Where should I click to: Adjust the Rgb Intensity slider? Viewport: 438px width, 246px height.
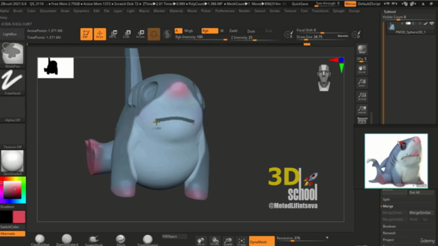click(201, 38)
